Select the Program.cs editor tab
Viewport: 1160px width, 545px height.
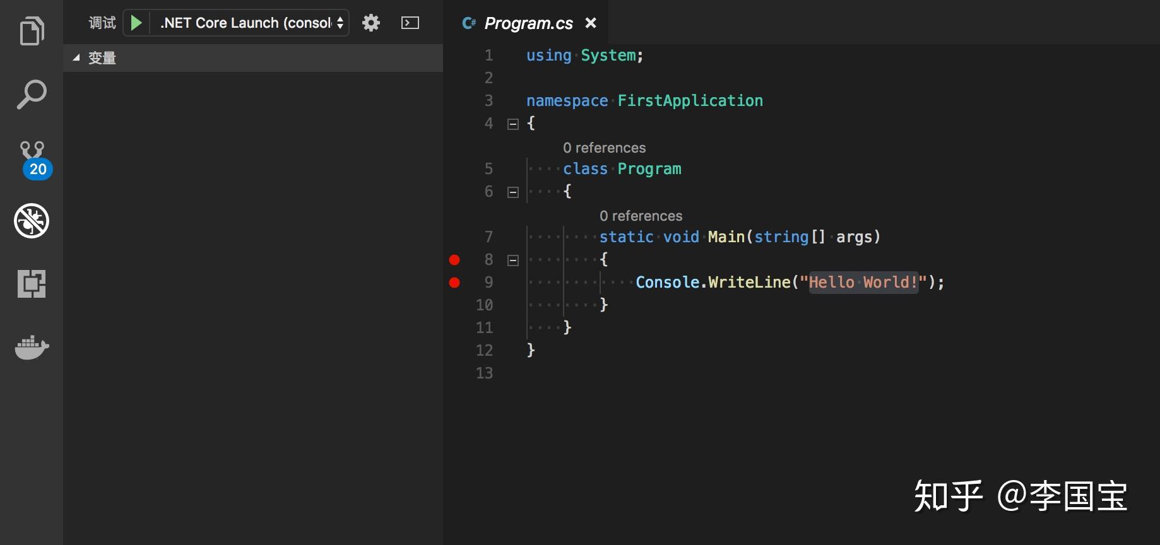coord(528,23)
